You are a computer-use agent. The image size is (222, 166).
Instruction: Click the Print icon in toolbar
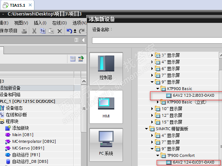click(24, 31)
